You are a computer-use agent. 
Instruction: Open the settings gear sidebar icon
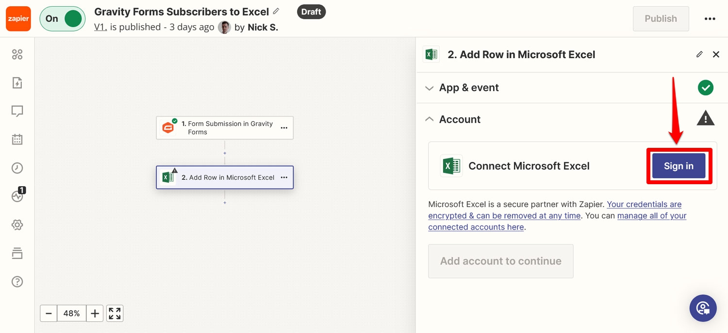coord(17,225)
